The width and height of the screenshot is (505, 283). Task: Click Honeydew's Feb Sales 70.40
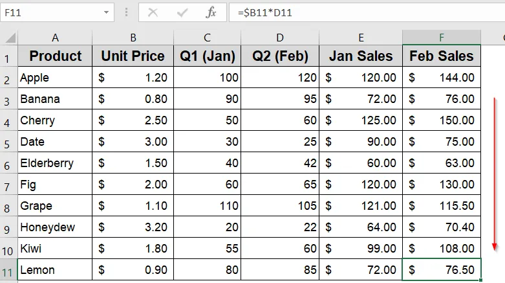coord(442,227)
